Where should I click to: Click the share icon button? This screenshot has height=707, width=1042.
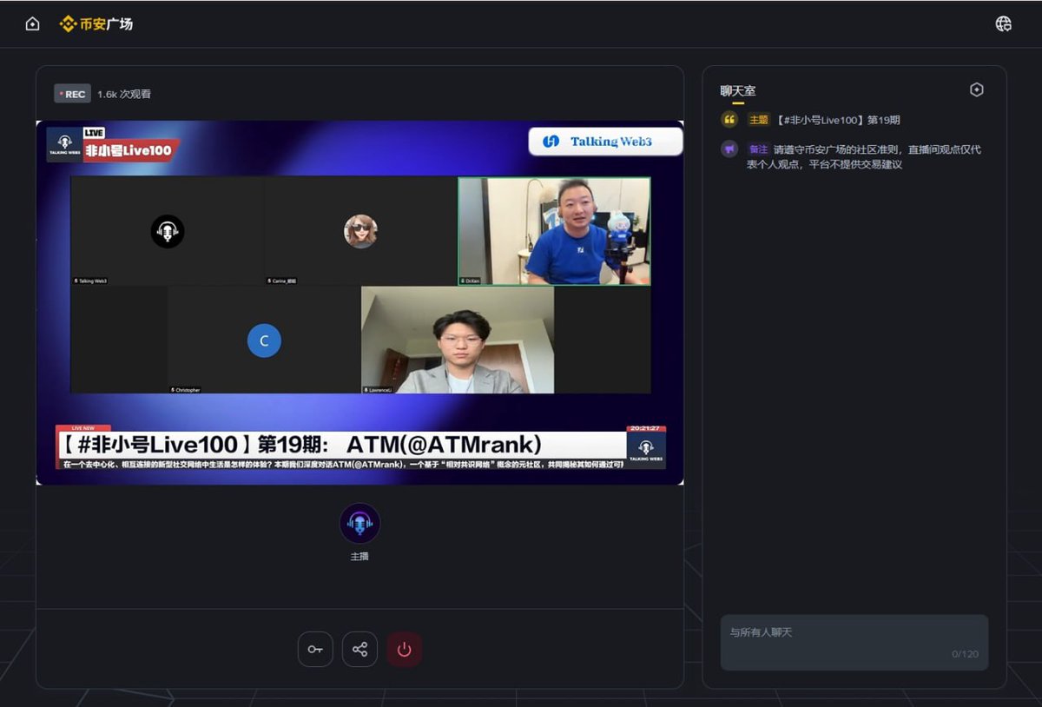pyautogui.click(x=359, y=649)
